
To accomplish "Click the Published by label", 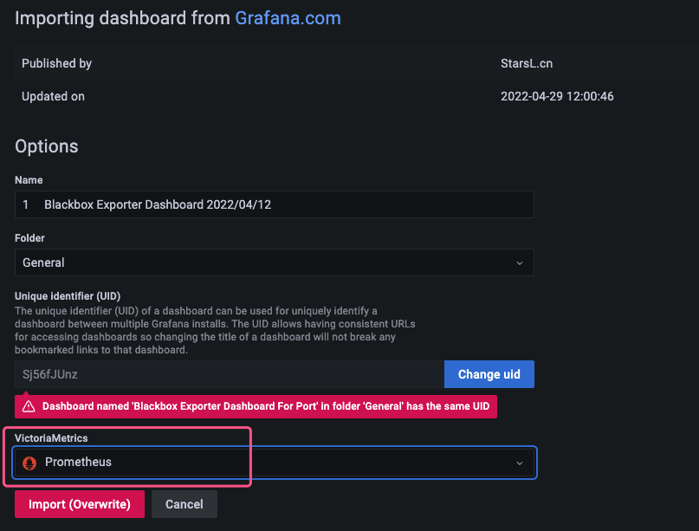I will [56, 63].
